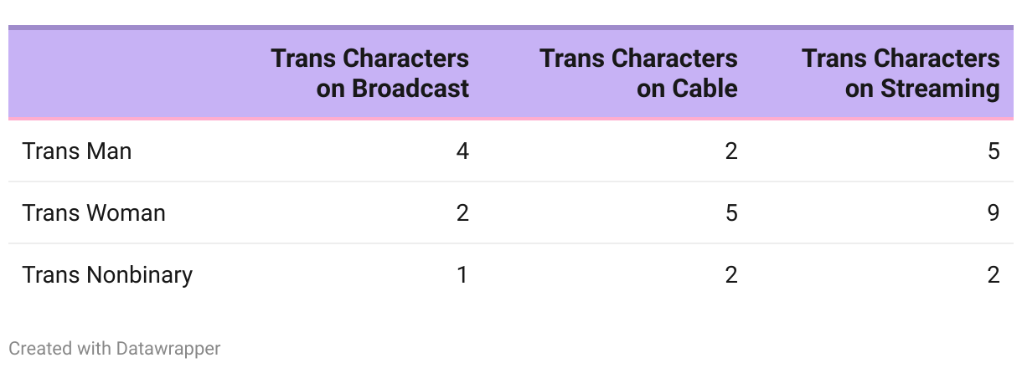Click Trans Man broadcast value 4
The image size is (1022, 368).
(462, 151)
